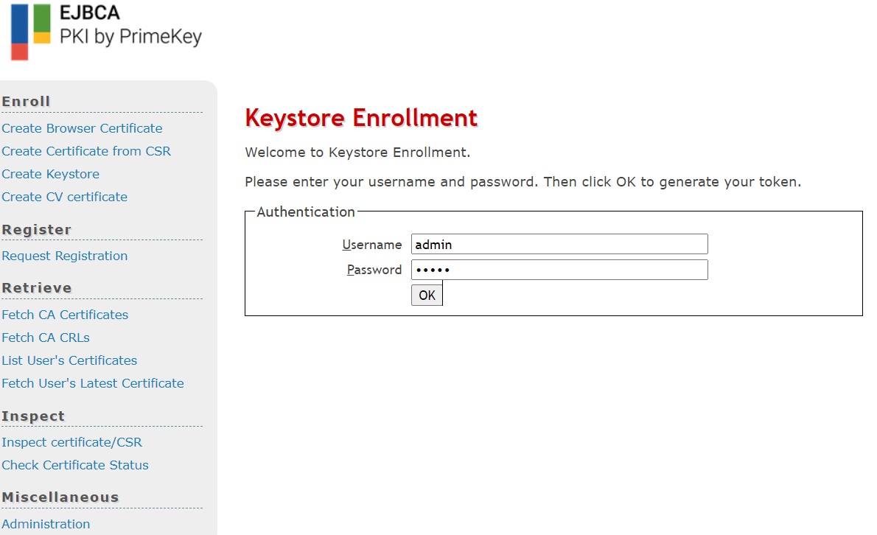Click the EJBCA PrimeKey logo
The height and width of the screenshot is (535, 877).
coord(106,31)
